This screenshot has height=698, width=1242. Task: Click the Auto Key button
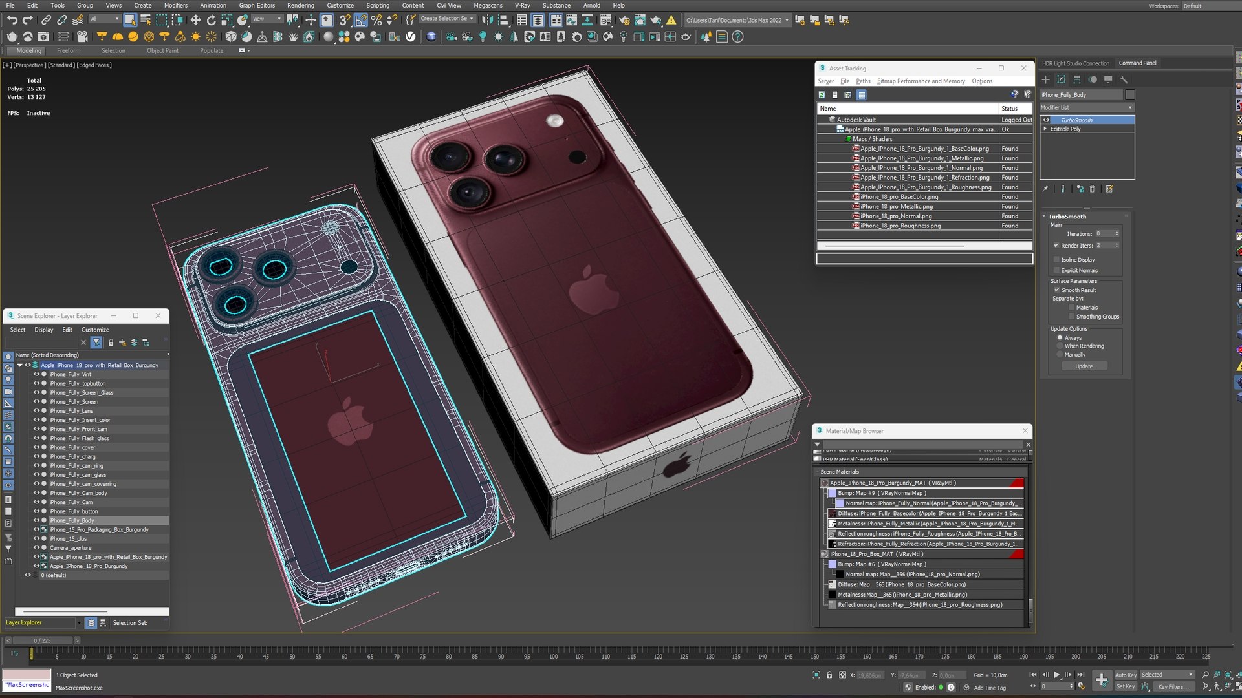point(1126,675)
